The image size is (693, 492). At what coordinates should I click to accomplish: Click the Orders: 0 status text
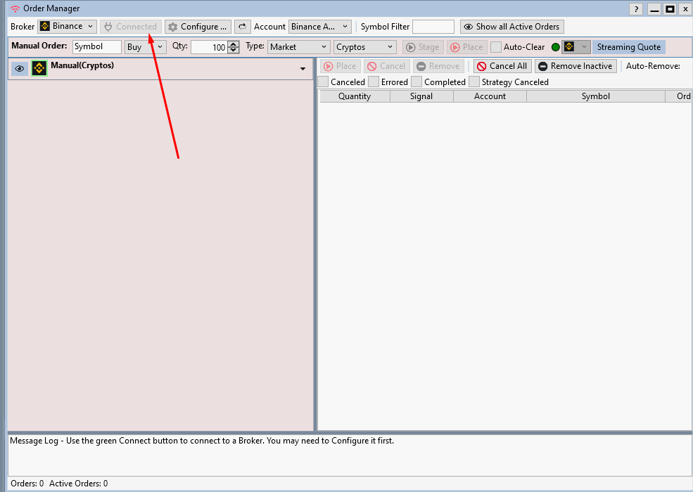(x=27, y=484)
